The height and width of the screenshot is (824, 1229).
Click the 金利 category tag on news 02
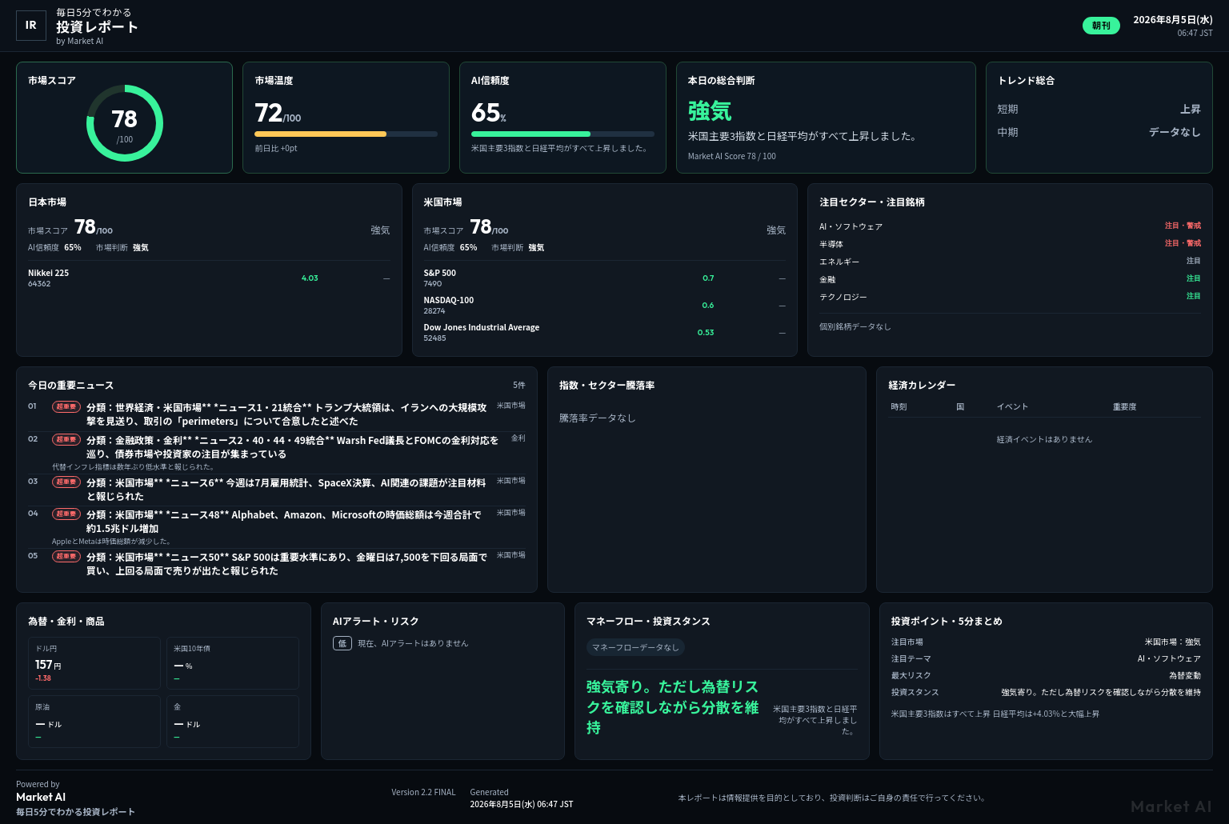click(518, 438)
